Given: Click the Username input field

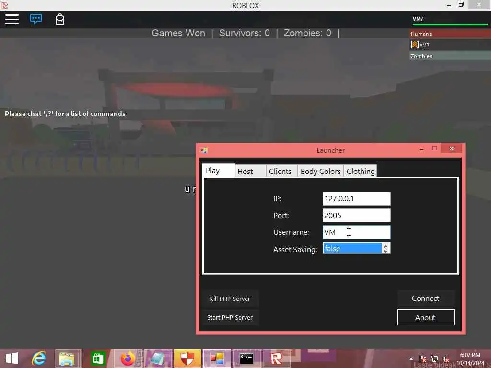Looking at the screenshot, I should click(356, 232).
